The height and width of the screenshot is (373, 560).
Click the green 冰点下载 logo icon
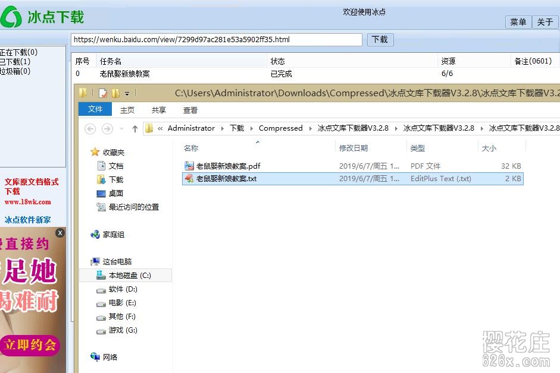[x=11, y=17]
